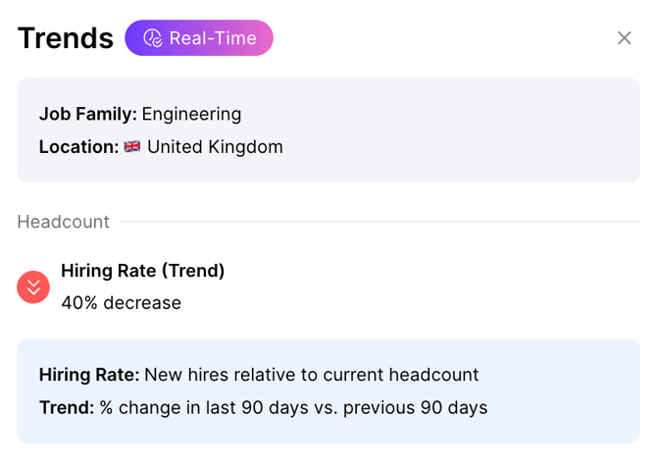Click the bold Trend: label

(67, 407)
